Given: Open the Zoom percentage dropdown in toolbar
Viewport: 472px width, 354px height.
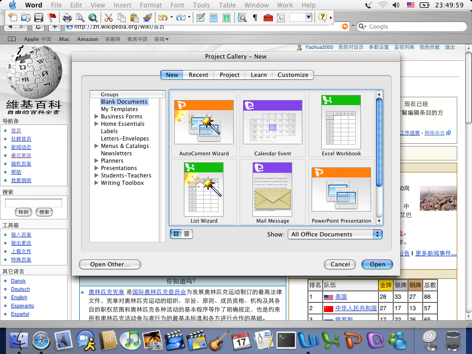Looking at the screenshot, I should (x=308, y=18).
